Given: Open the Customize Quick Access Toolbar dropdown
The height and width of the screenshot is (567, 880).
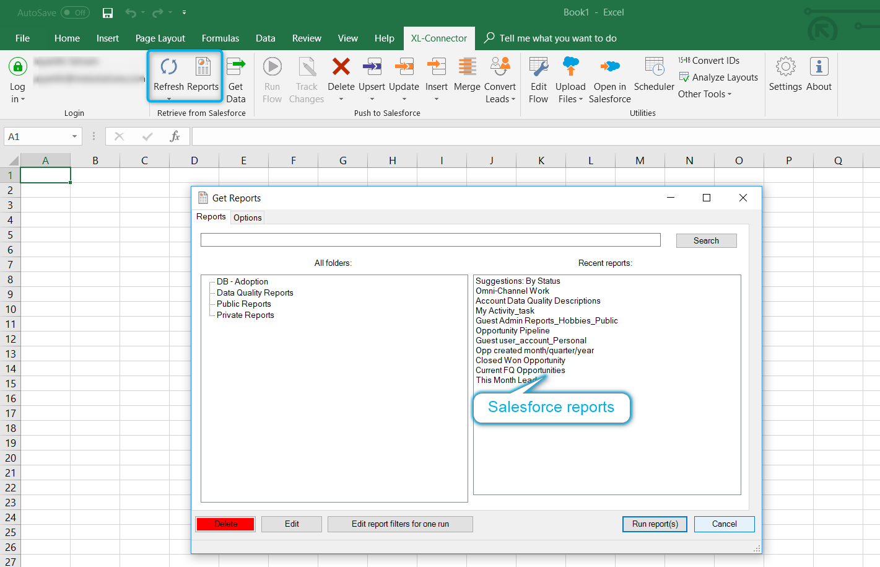Looking at the screenshot, I should pos(184,12).
